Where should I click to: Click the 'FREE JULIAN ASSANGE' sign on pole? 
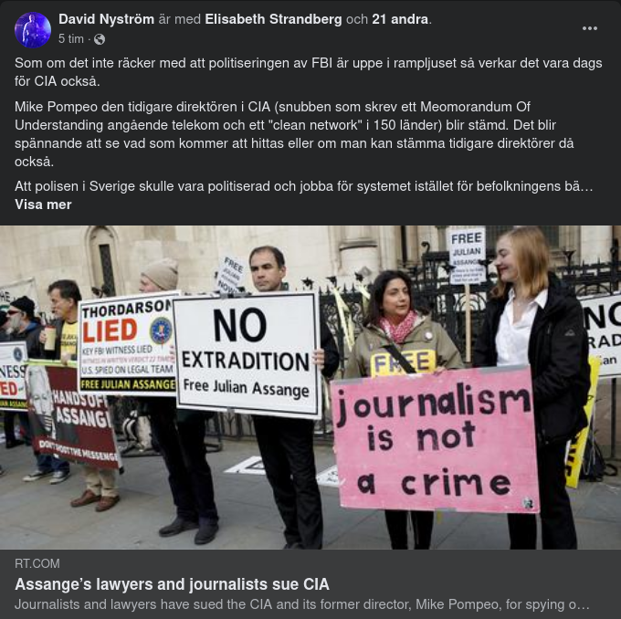(468, 256)
